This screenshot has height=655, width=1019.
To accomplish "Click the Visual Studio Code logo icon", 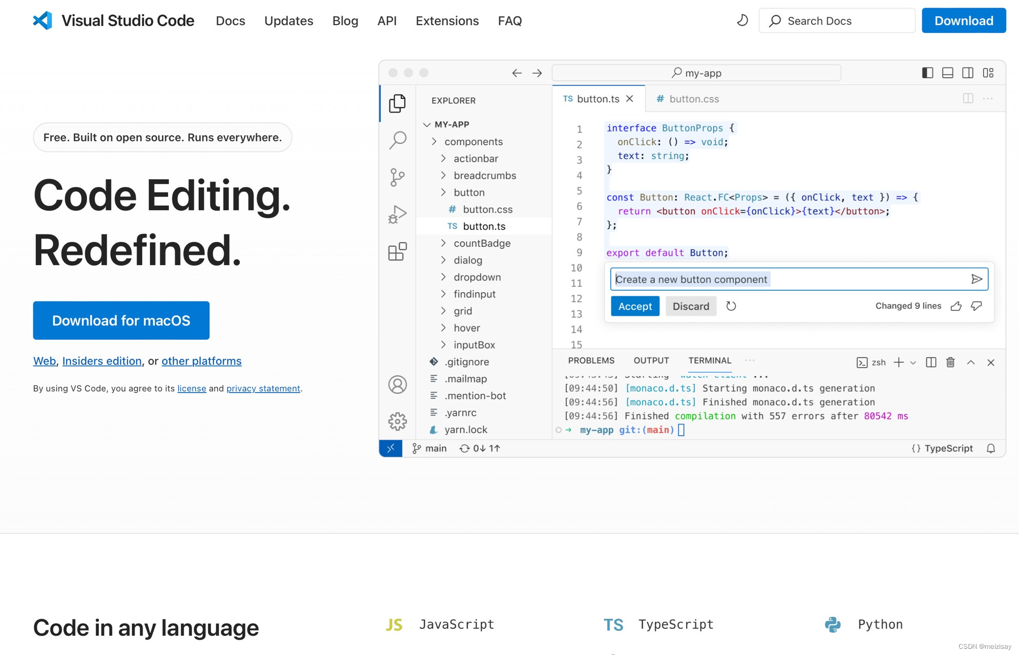I will click(43, 20).
